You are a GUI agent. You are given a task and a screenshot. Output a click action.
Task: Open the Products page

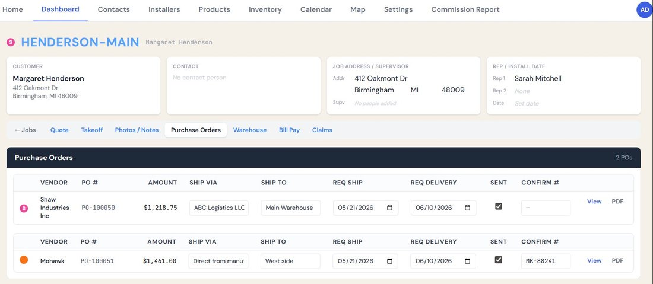coord(214,9)
